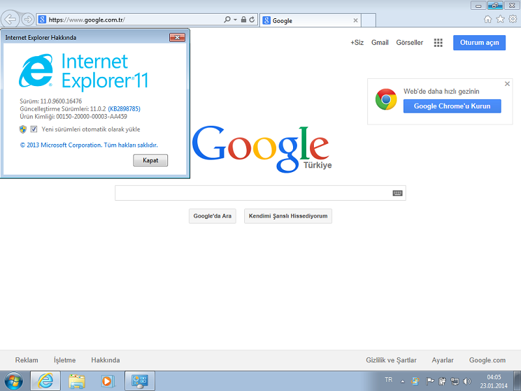The height and width of the screenshot is (391, 521).
Task: Open the Gmail link
Action: click(380, 42)
